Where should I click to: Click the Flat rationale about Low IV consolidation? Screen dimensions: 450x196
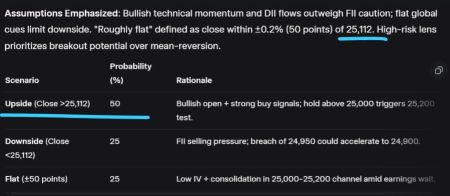[x=305, y=179]
